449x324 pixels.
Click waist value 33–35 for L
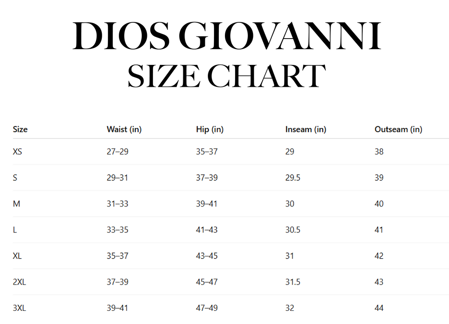click(x=118, y=230)
